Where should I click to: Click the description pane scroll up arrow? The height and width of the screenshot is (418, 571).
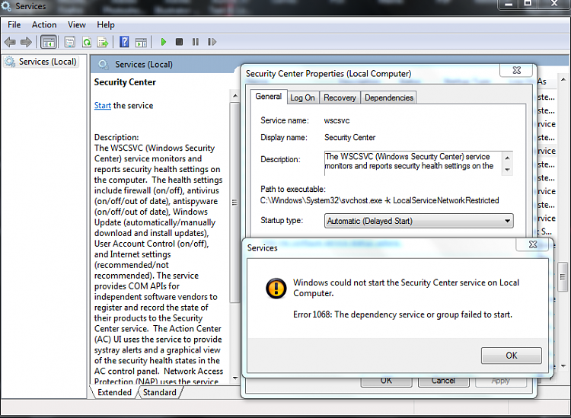[x=235, y=96]
